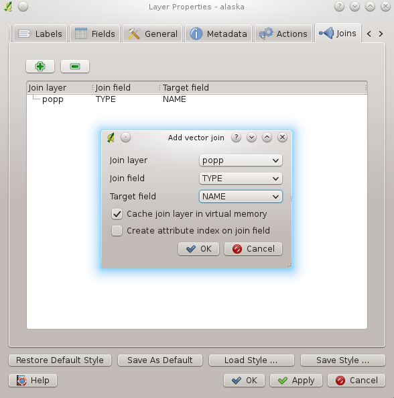The width and height of the screenshot is (394, 398).
Task: Uncheck Cache join layer in virtual memory
Action: click(117, 214)
